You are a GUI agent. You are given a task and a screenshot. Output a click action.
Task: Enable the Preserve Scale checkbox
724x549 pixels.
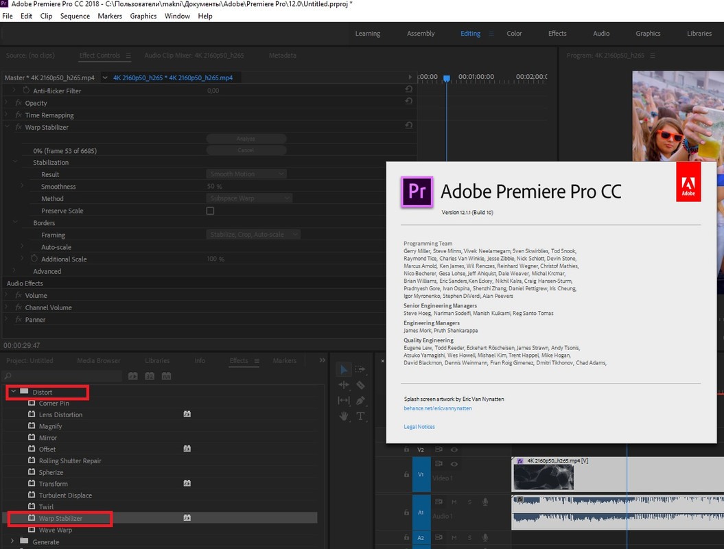coord(210,211)
